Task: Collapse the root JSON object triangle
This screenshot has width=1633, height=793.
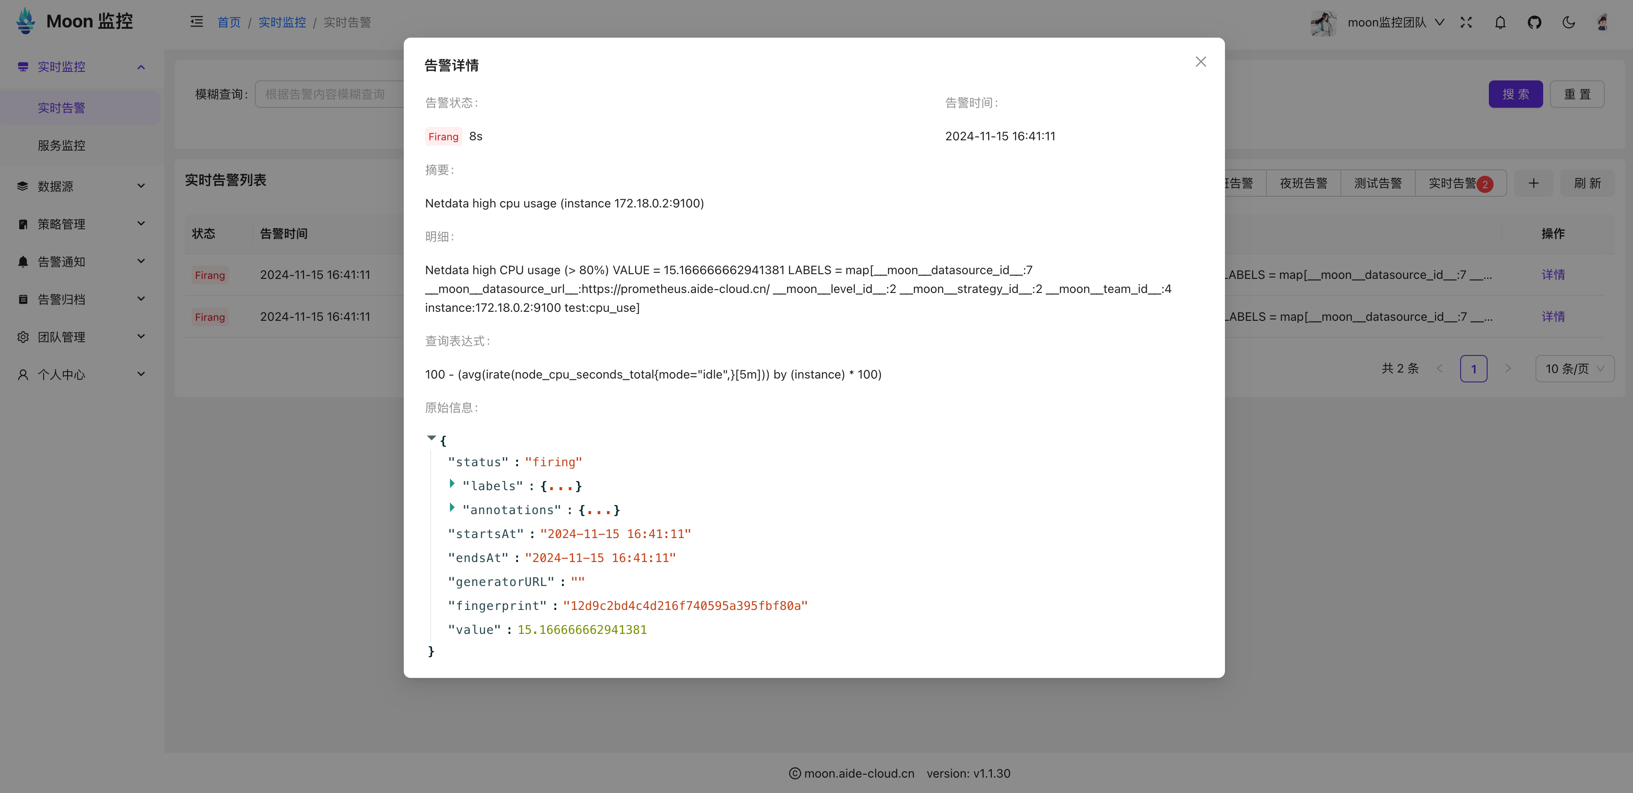Action: pos(431,438)
